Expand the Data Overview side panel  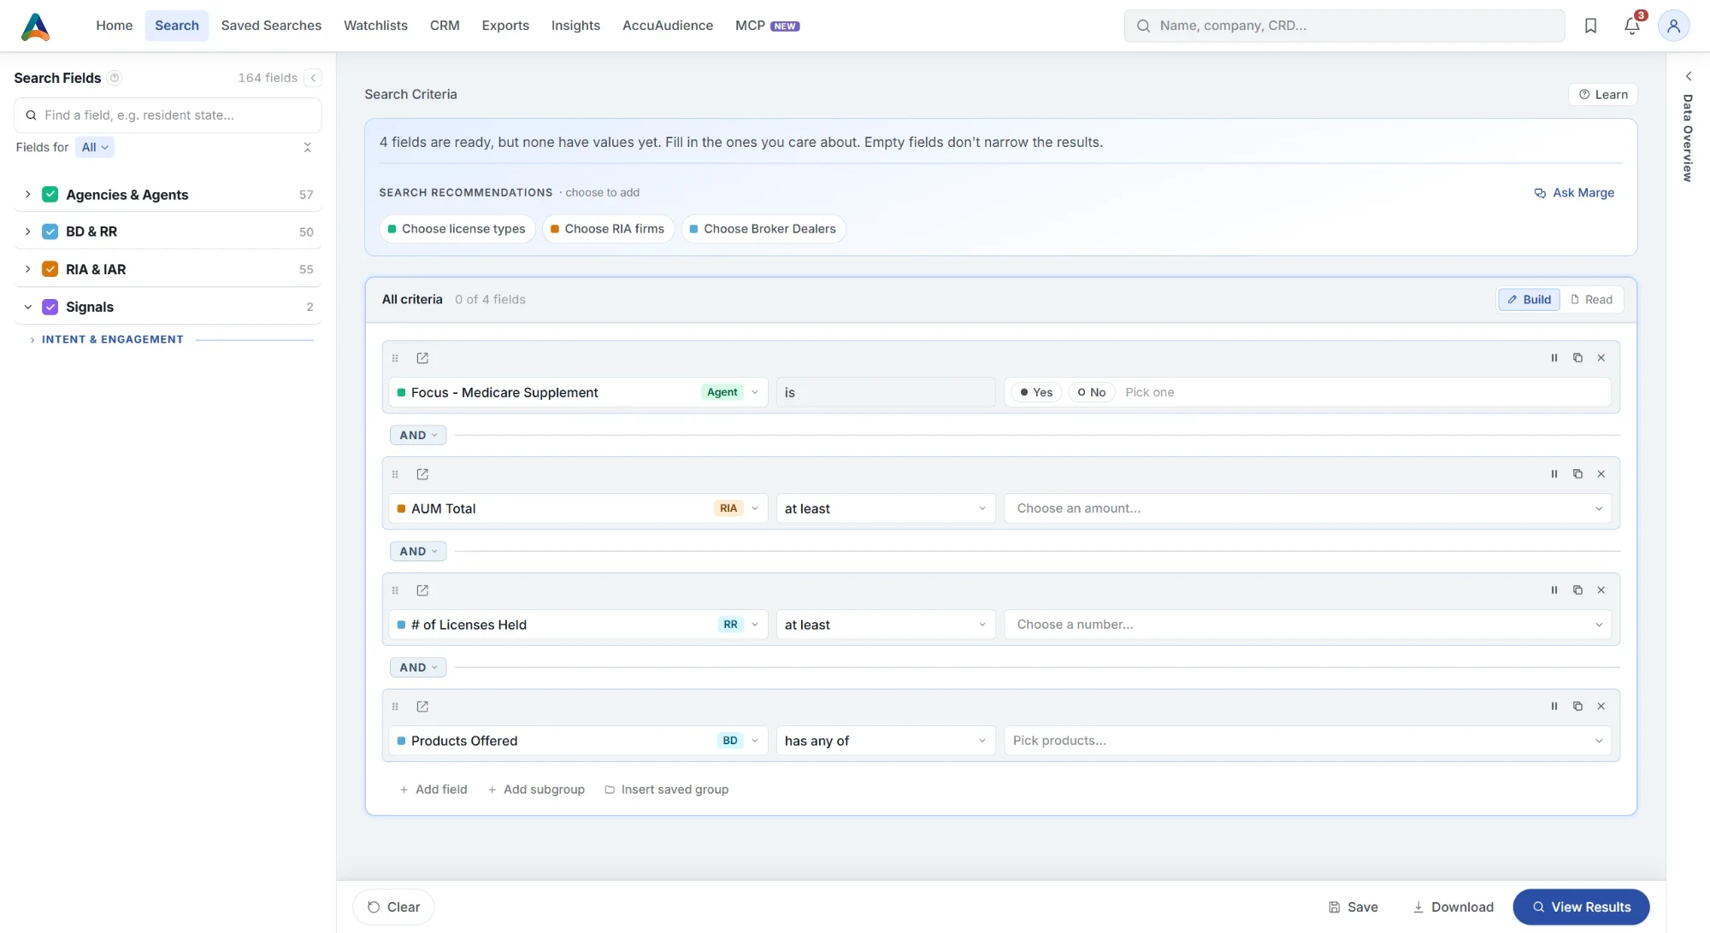pos(1689,76)
